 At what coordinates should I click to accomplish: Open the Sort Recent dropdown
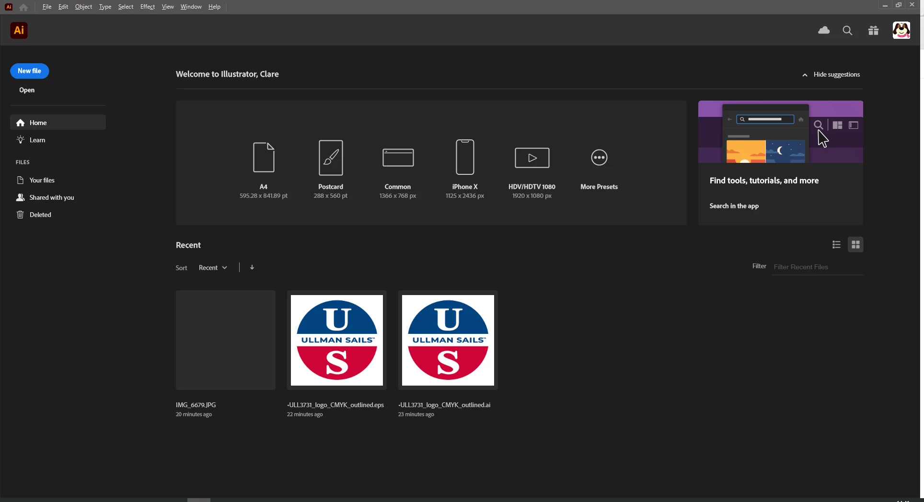(x=213, y=268)
